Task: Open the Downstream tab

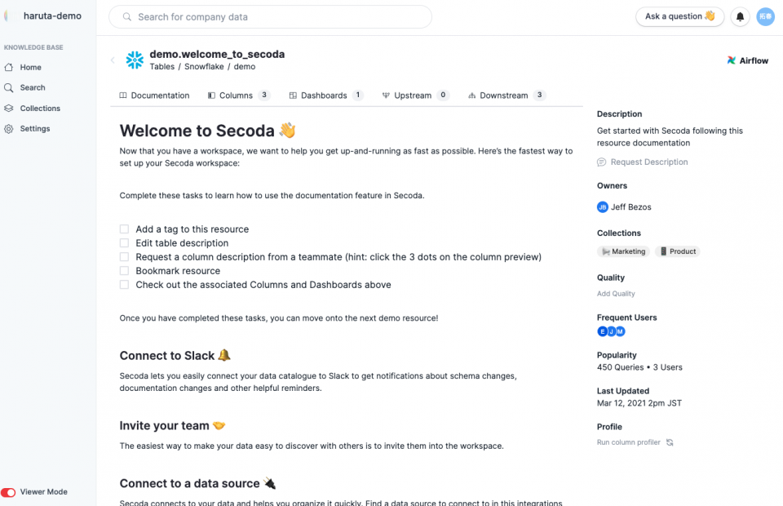Action: coord(507,95)
